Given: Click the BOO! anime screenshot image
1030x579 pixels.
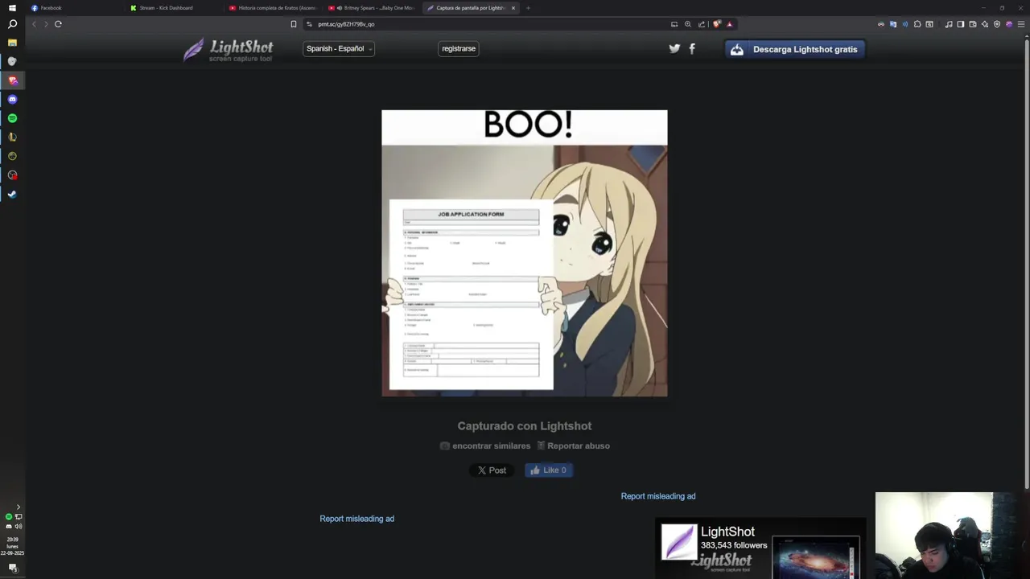Looking at the screenshot, I should [525, 253].
